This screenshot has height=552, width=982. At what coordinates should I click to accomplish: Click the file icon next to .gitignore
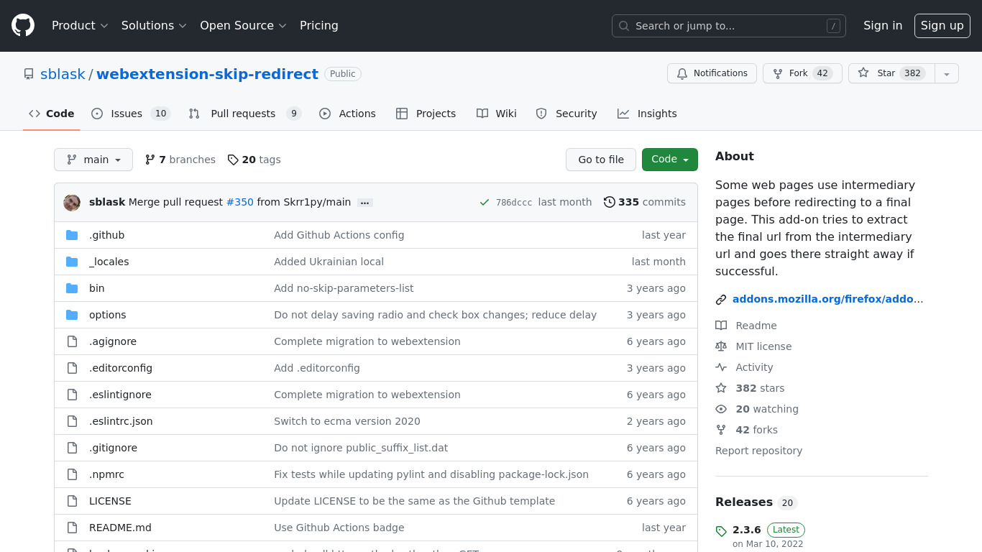coord(72,448)
